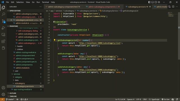Open the View menu

pos(28,2)
